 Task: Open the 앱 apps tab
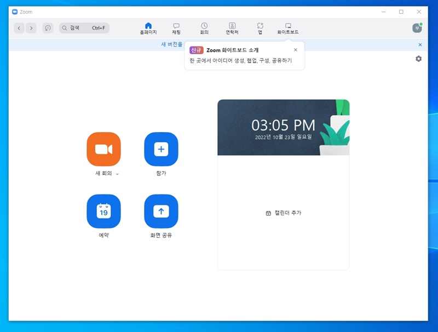click(x=260, y=28)
